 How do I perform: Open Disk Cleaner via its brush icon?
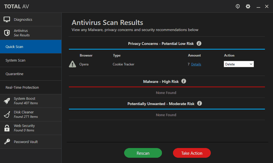7,114
